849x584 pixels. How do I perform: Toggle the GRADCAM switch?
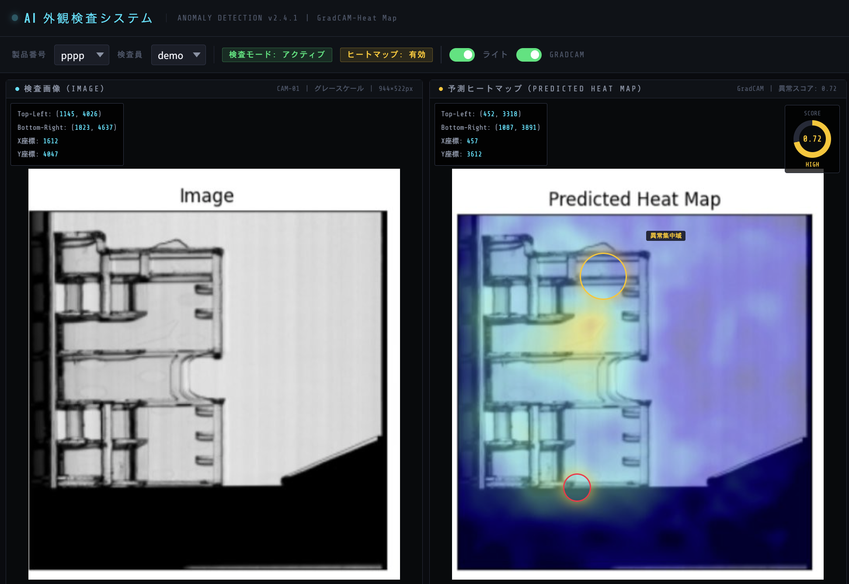pos(529,55)
